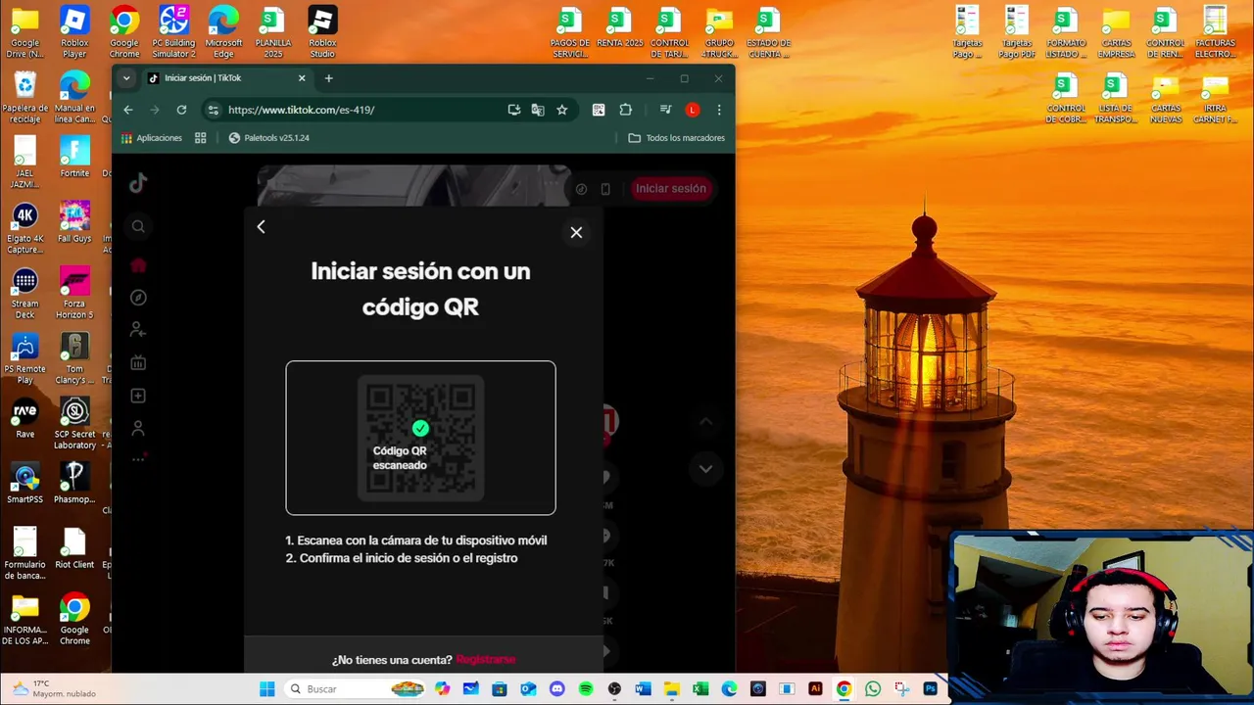Select the Iniciar sesión | TikTok tab
The height and width of the screenshot is (705, 1254).
(x=227, y=78)
